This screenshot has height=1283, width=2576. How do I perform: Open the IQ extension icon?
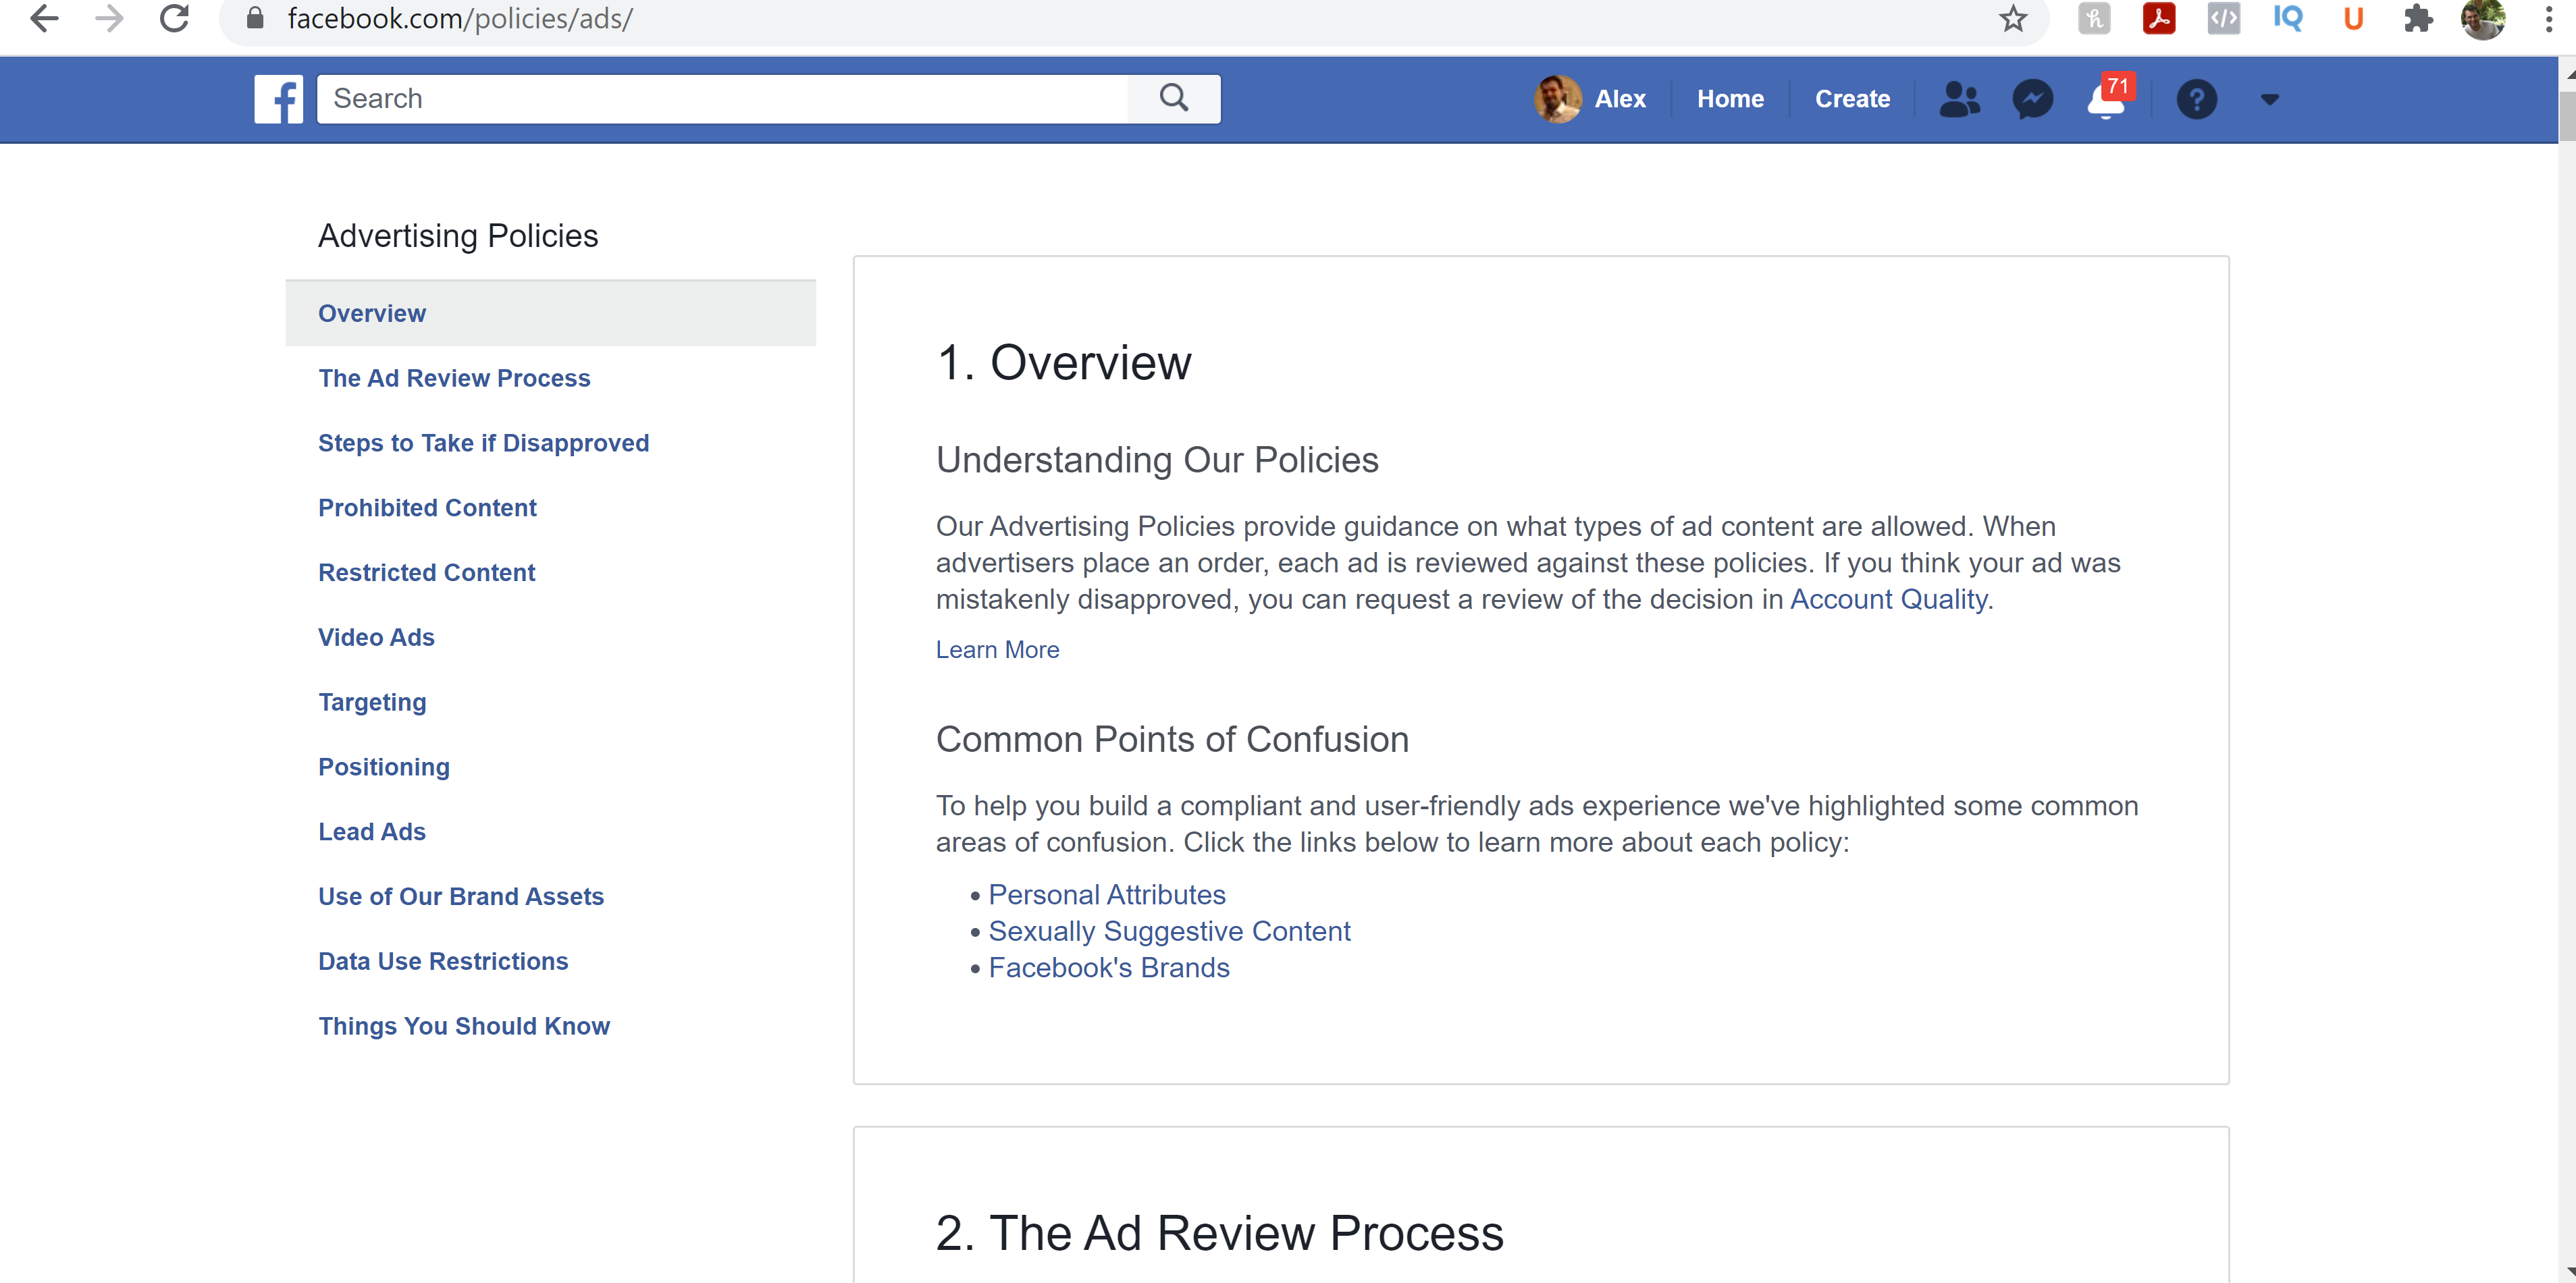coord(2288,18)
